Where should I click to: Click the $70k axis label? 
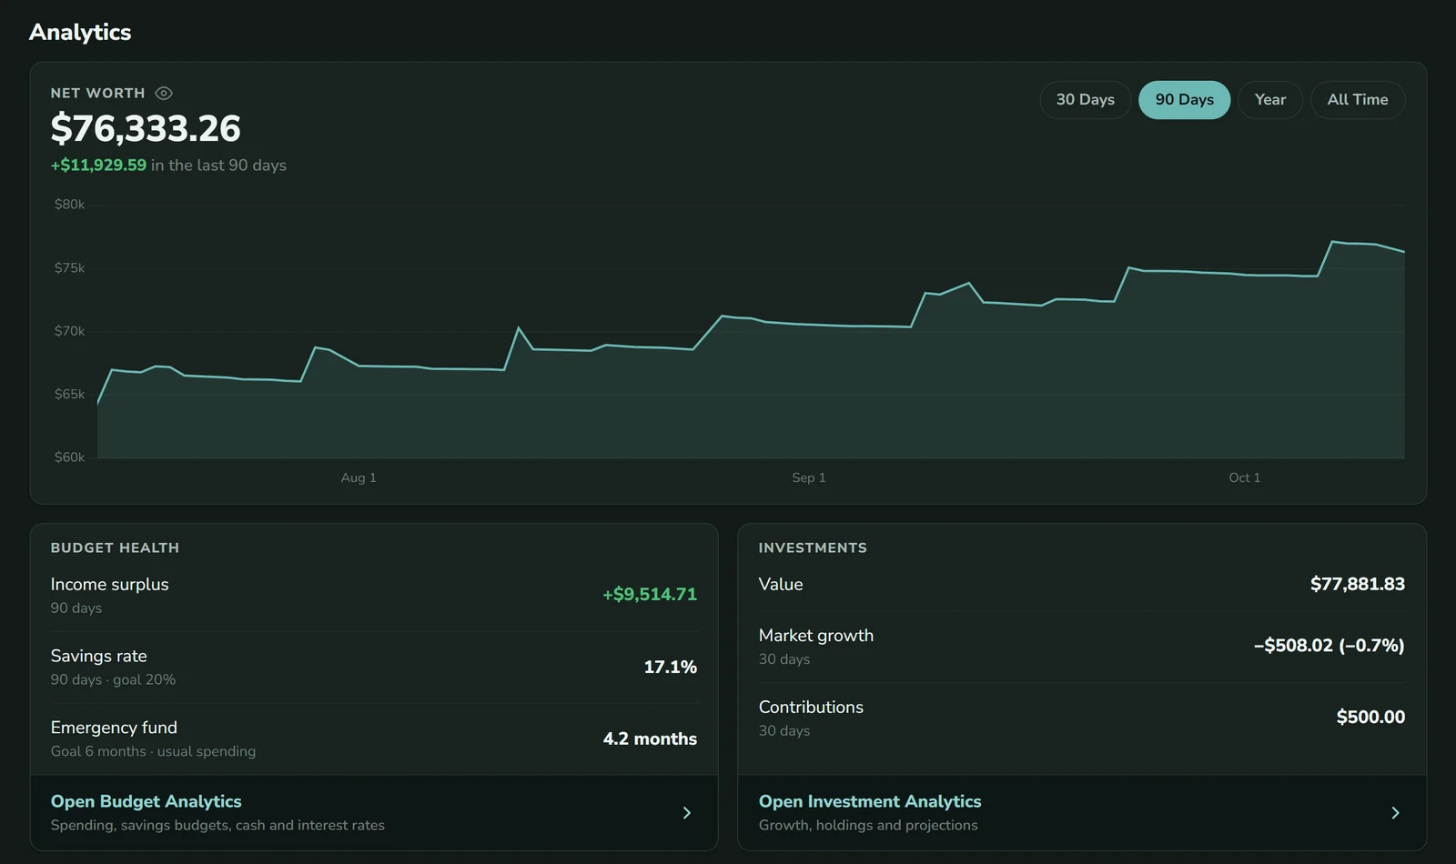pyautogui.click(x=69, y=331)
